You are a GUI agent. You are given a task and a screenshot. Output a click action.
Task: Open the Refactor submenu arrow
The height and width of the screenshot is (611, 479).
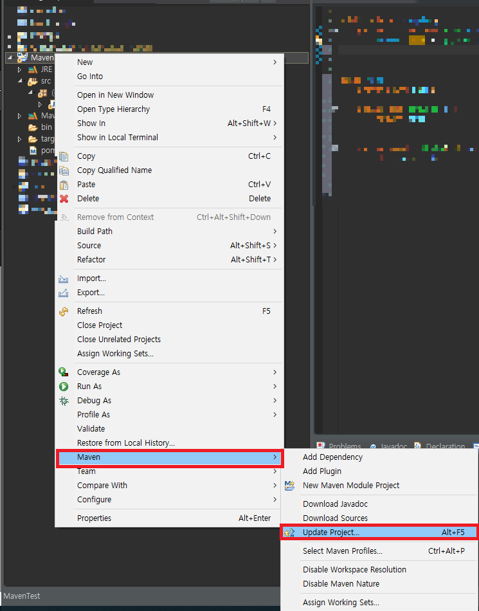pos(275,260)
